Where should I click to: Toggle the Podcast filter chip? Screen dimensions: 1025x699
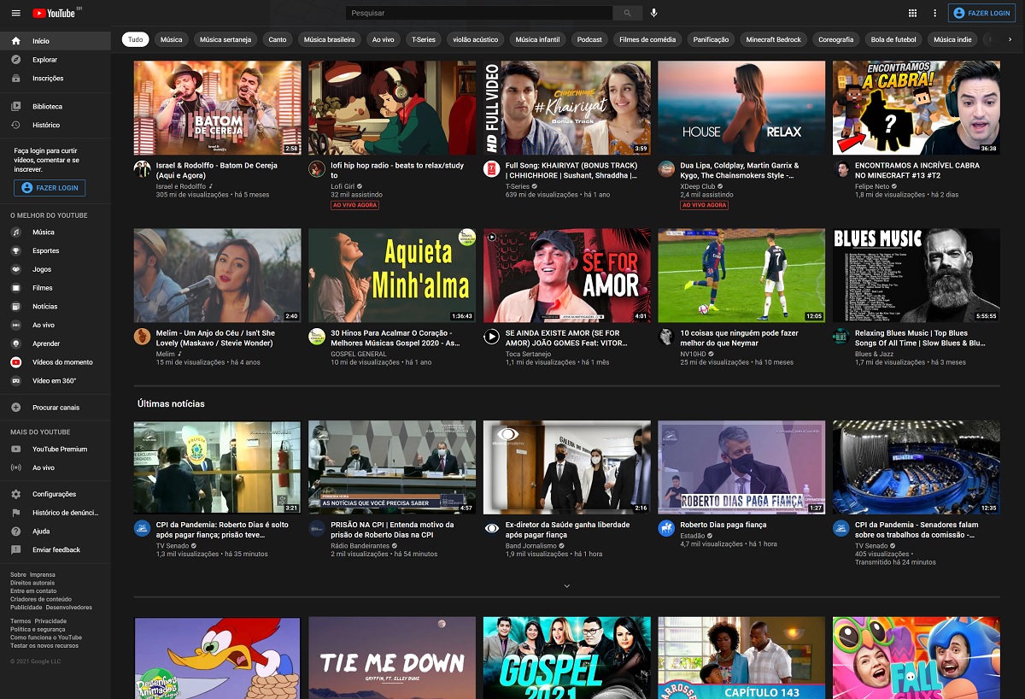tap(589, 39)
